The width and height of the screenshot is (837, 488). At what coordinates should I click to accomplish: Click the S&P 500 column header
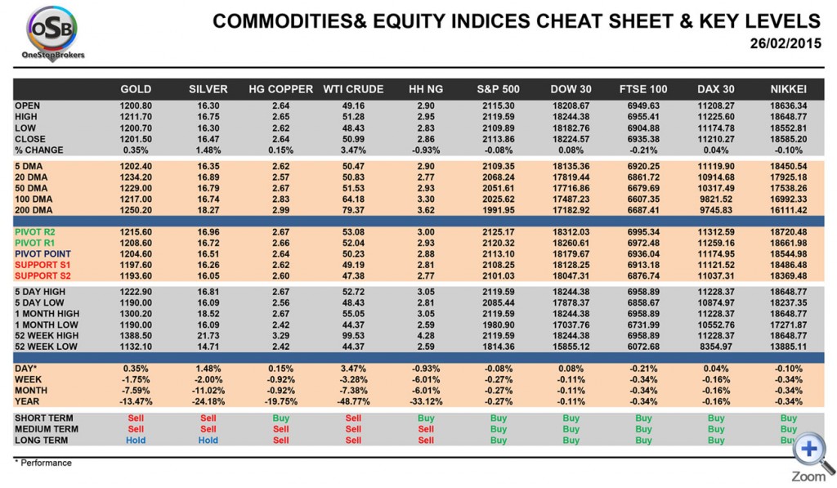(499, 88)
